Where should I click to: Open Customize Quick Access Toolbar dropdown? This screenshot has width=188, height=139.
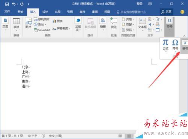[29, 4]
